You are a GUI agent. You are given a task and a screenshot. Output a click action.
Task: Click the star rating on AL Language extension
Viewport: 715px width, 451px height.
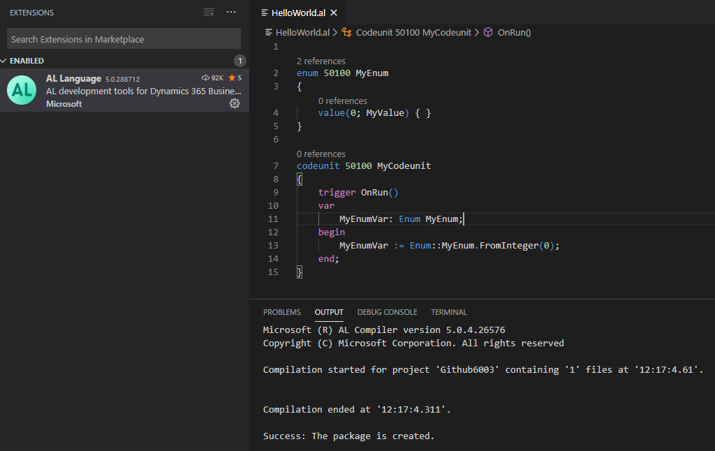pos(230,77)
